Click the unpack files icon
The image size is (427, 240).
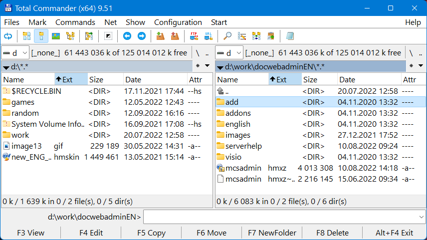pyautogui.click(x=175, y=36)
